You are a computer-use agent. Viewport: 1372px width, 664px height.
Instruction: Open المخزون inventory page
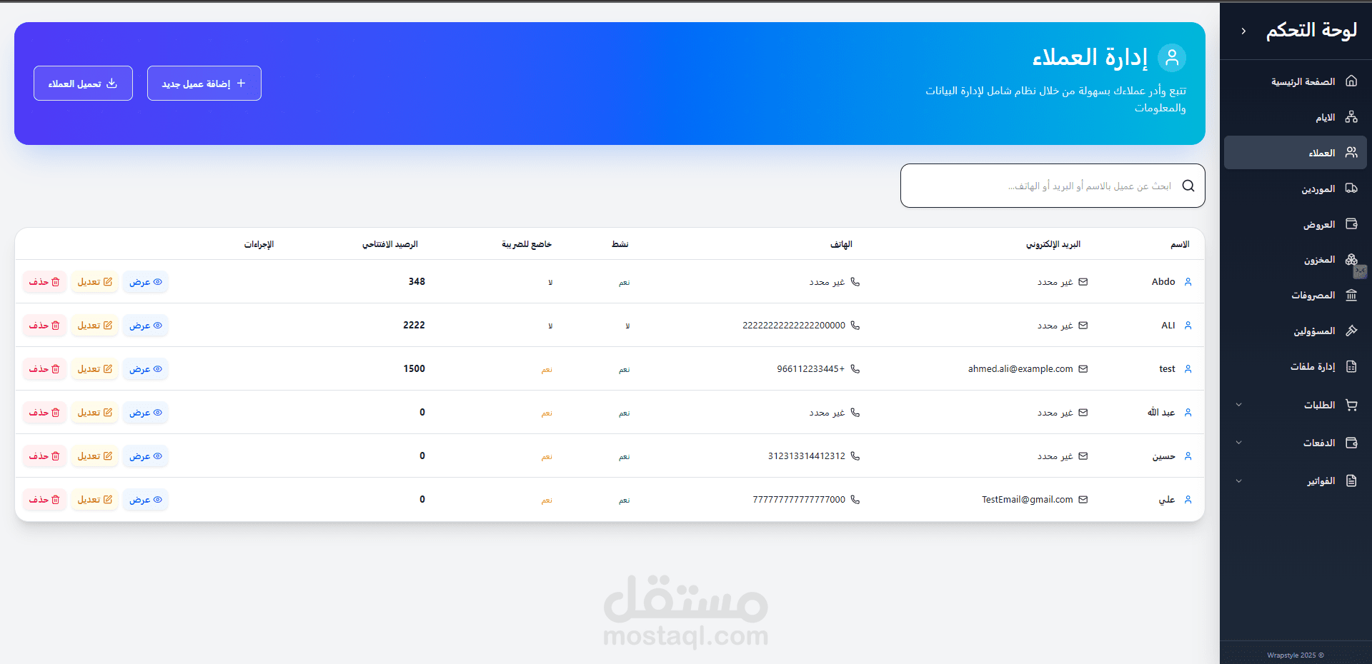click(1295, 260)
